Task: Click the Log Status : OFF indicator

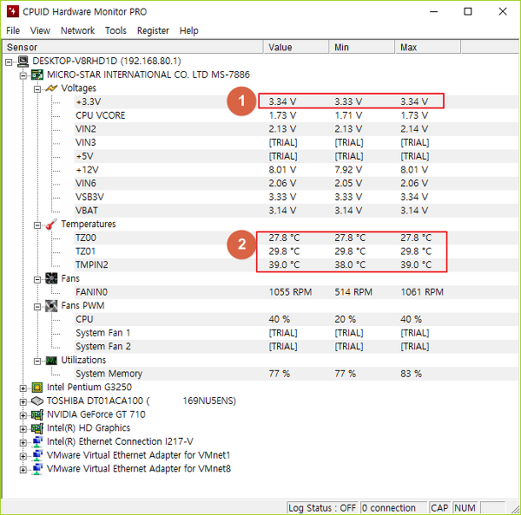Action: click(322, 508)
